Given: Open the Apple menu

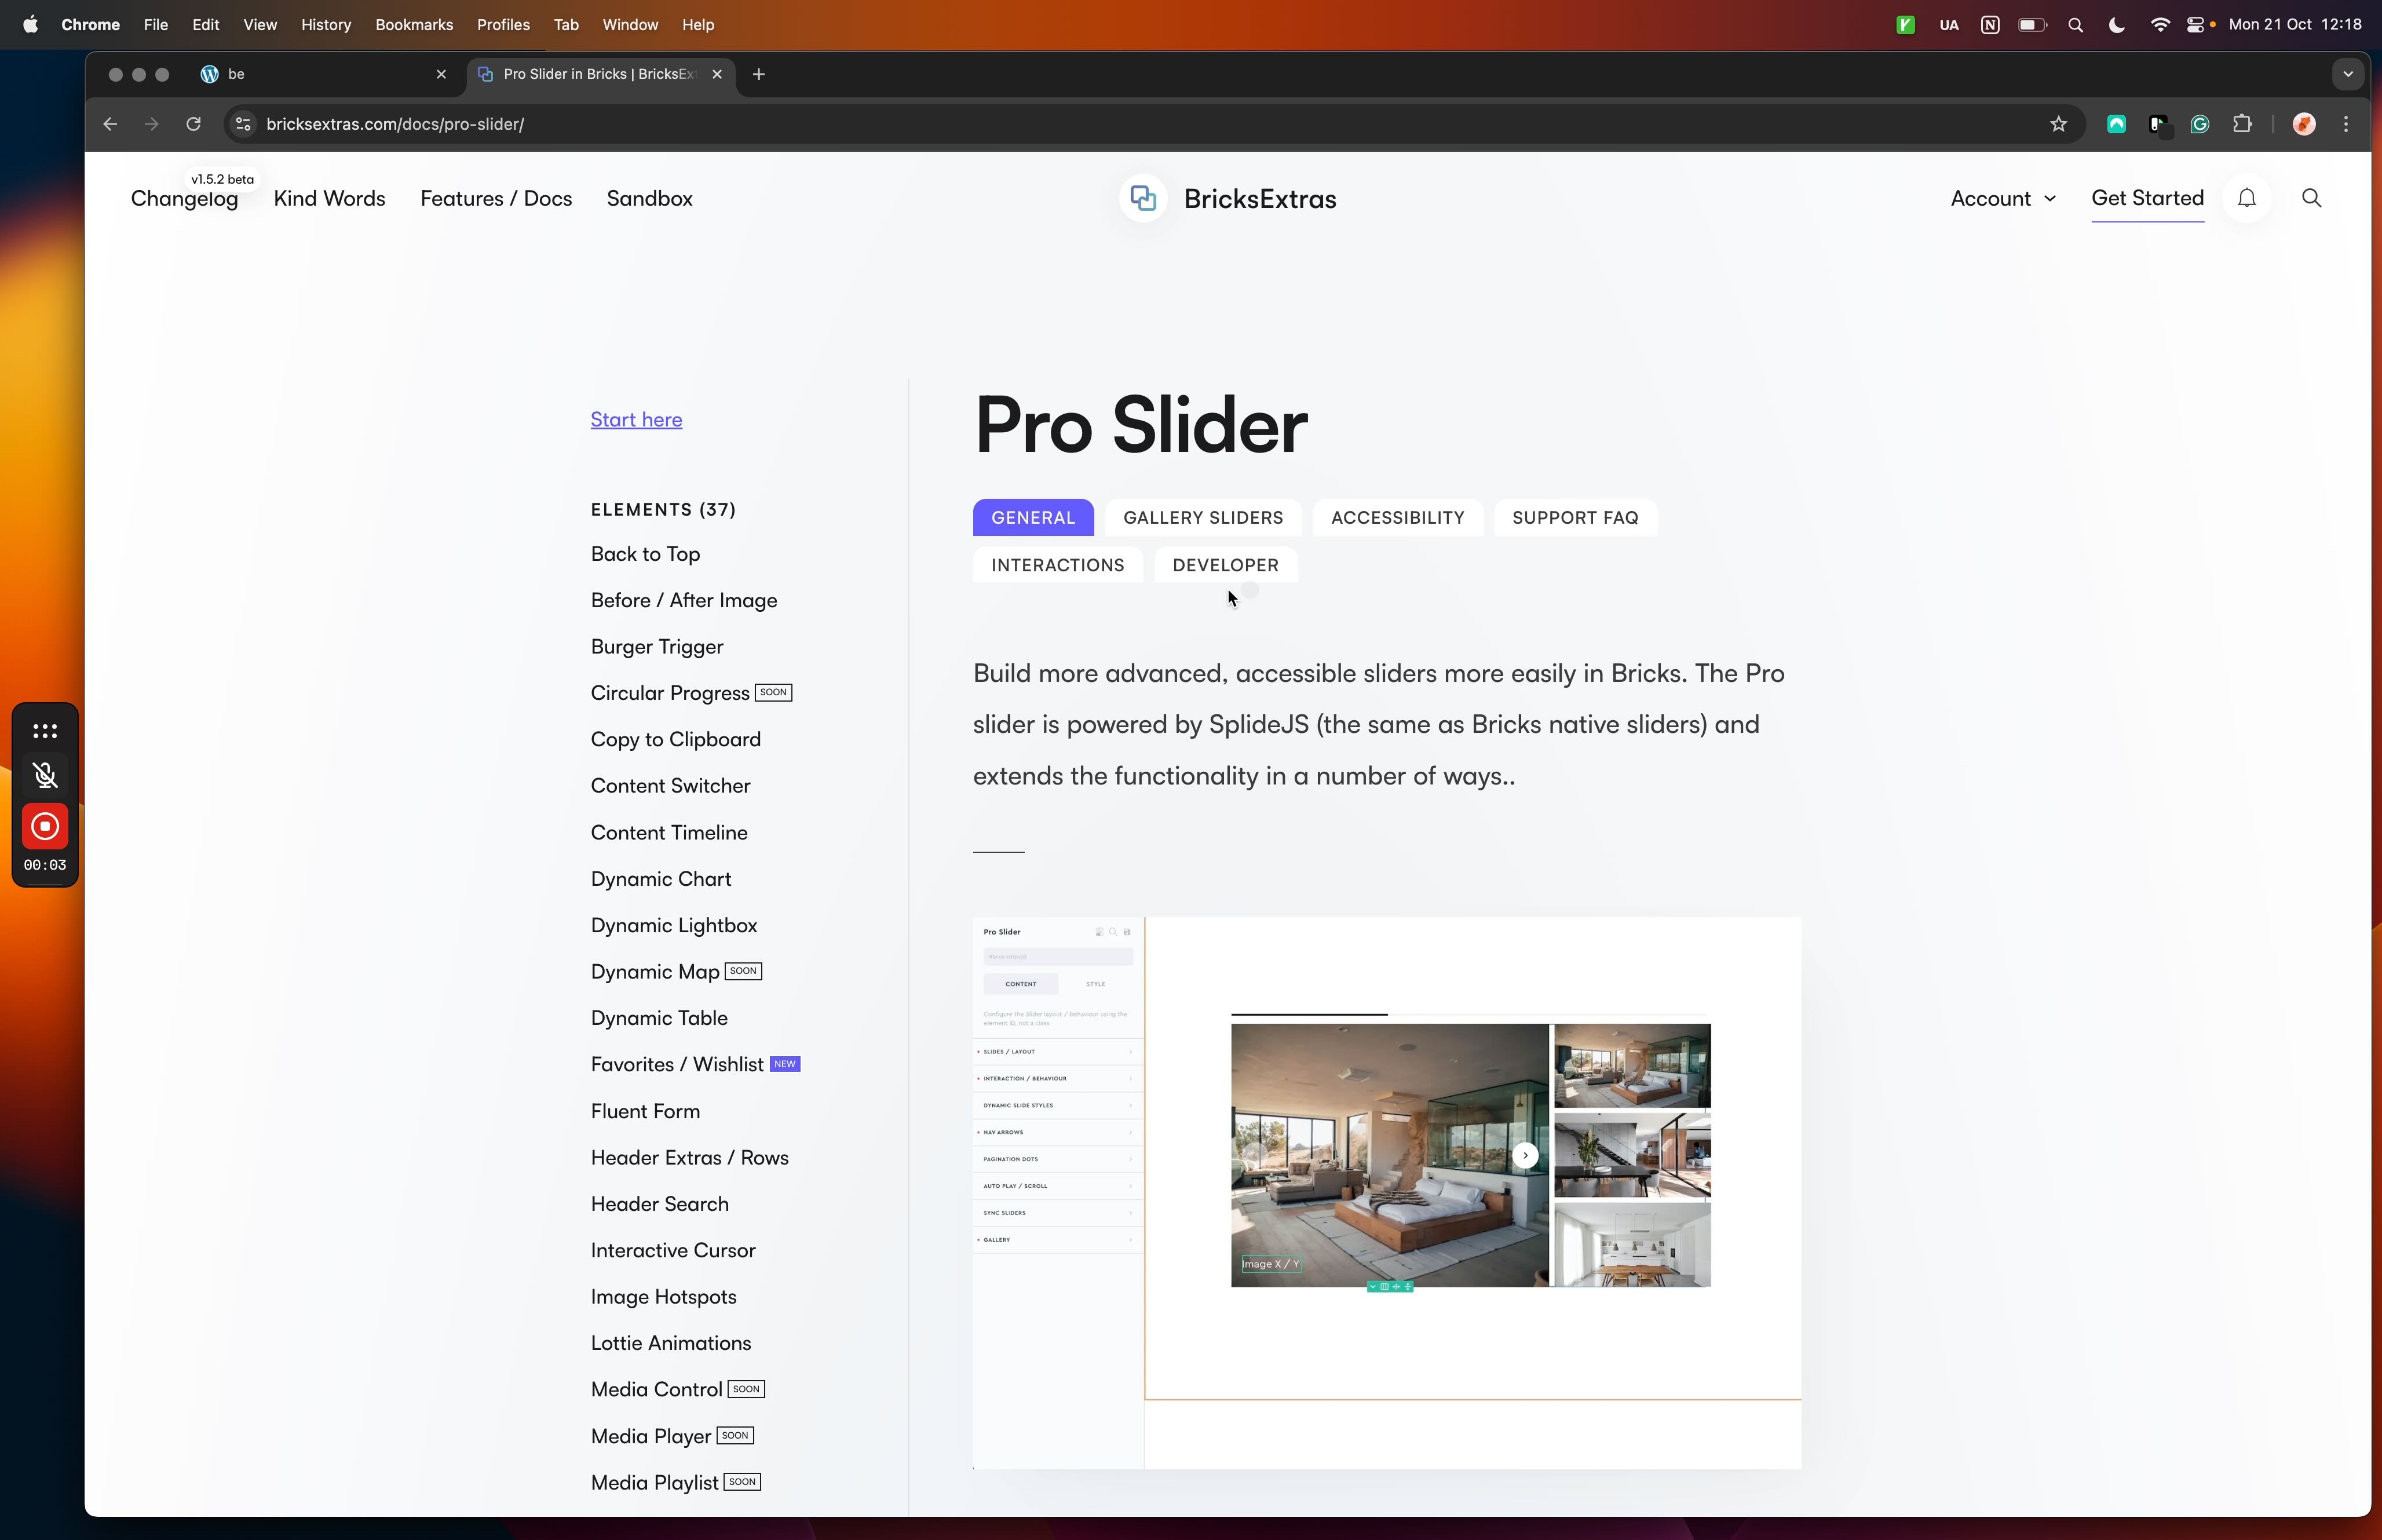Looking at the screenshot, I should click(30, 25).
